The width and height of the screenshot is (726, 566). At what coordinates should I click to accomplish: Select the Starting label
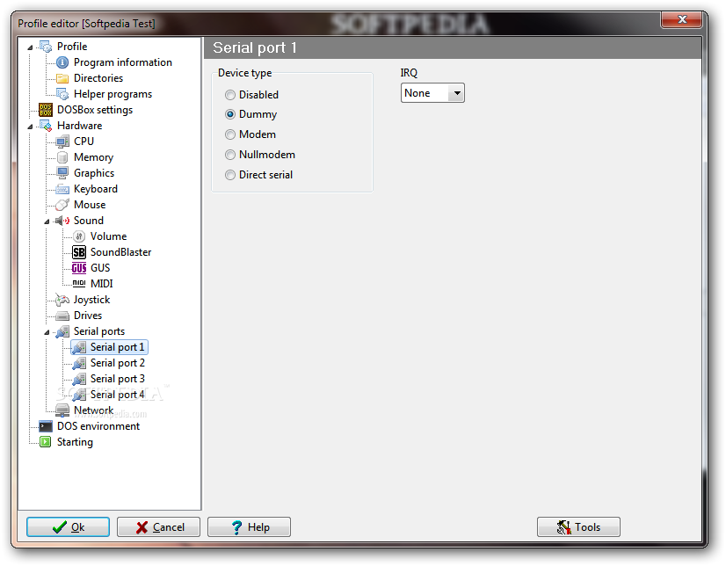click(75, 442)
